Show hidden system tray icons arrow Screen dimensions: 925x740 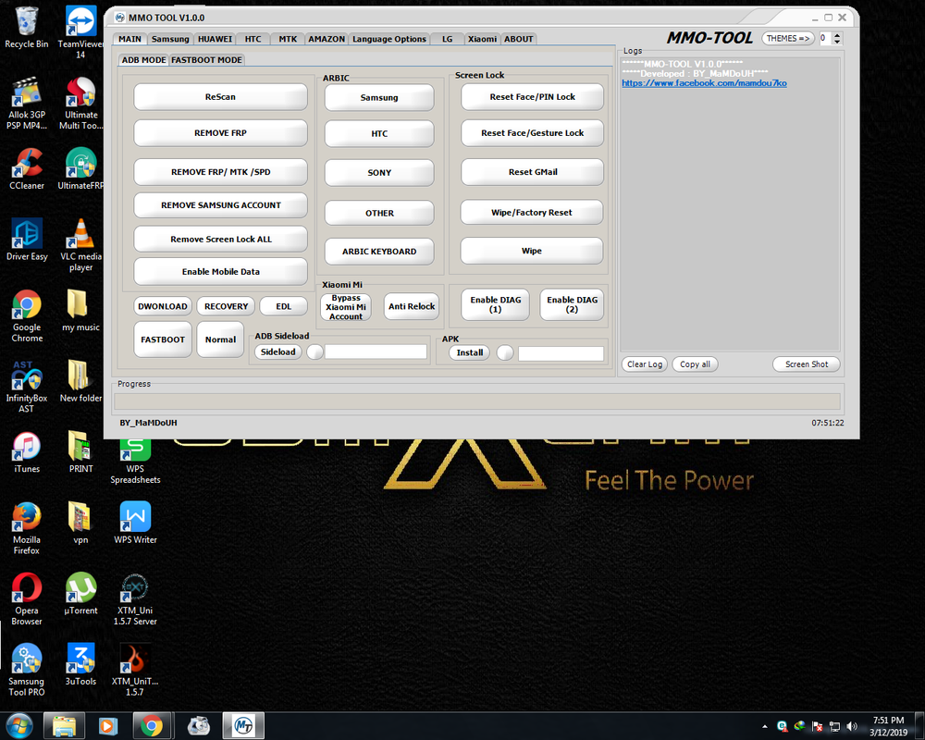click(765, 726)
